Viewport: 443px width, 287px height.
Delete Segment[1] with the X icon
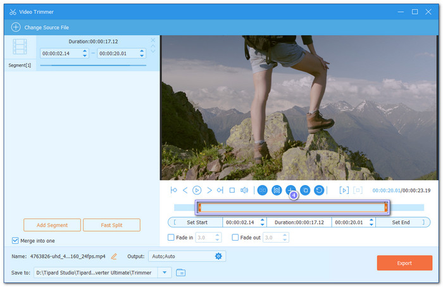click(153, 40)
